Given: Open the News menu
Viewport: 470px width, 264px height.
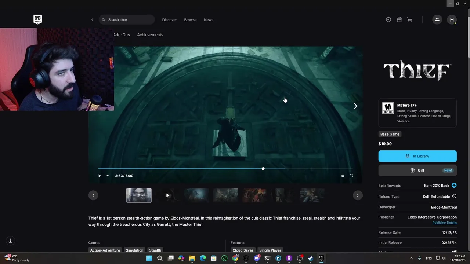Looking at the screenshot, I should (x=209, y=20).
